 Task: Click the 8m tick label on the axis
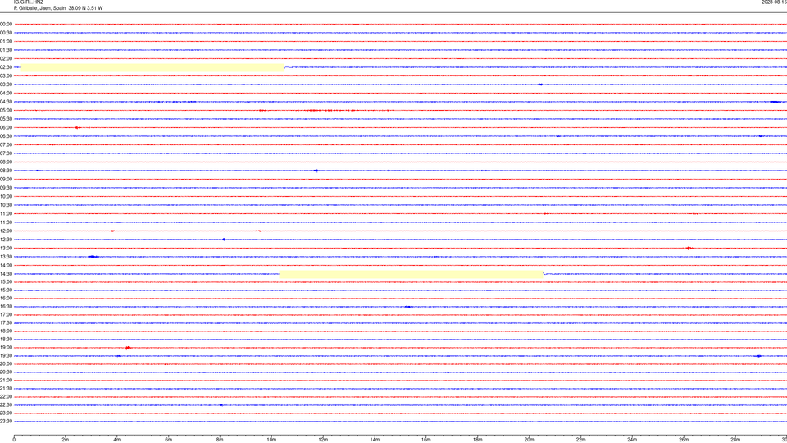tap(220, 440)
